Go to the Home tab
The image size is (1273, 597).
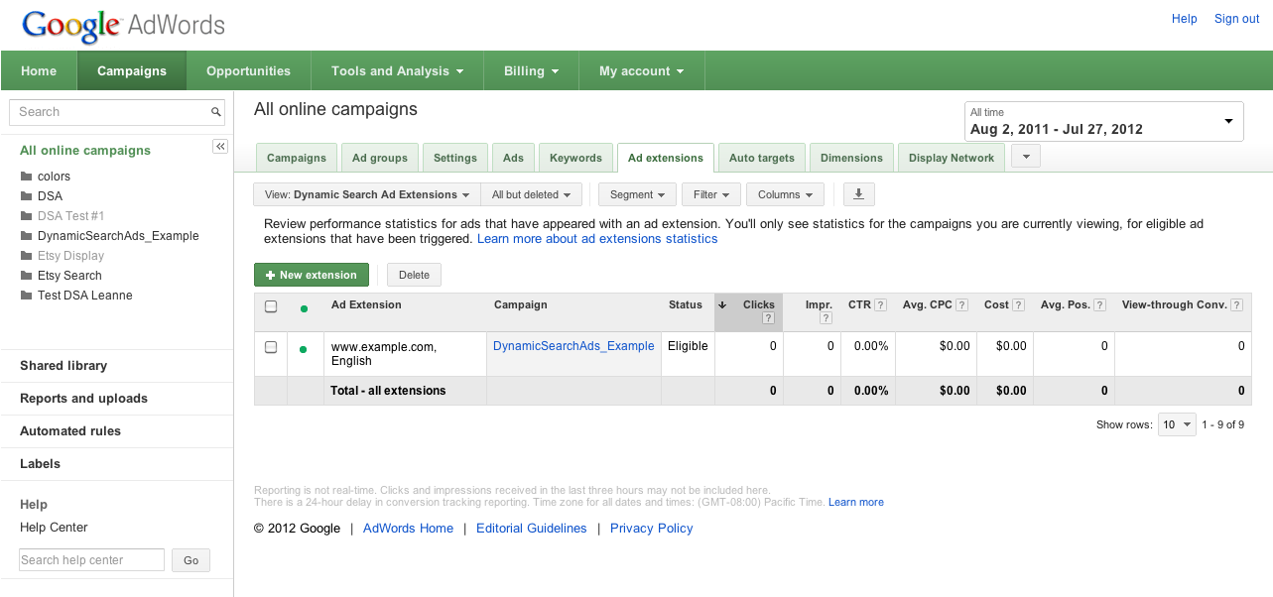click(39, 71)
